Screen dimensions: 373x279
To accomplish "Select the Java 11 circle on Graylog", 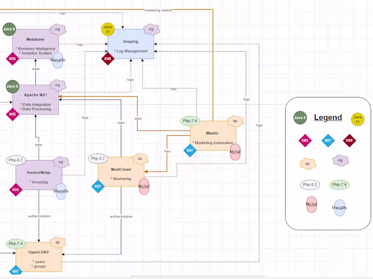I will 108,29.
